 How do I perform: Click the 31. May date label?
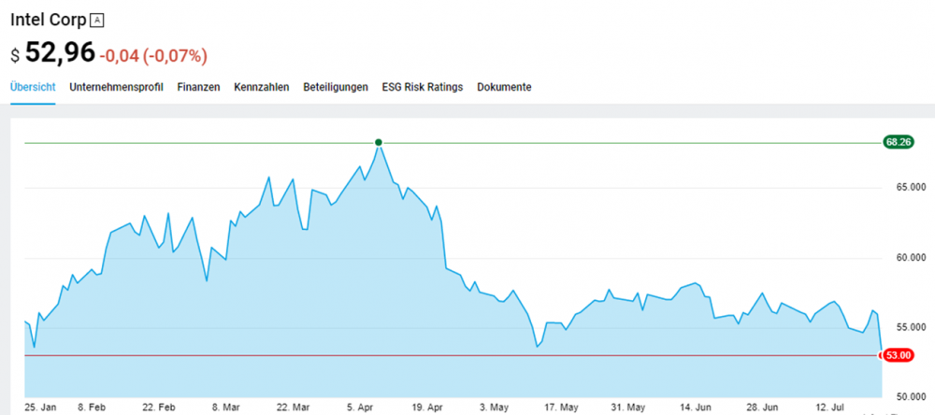click(628, 408)
